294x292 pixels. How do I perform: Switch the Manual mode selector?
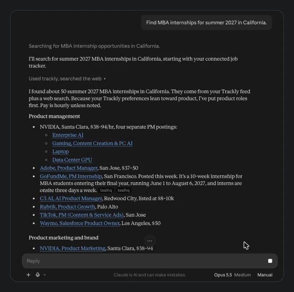click(x=265, y=275)
